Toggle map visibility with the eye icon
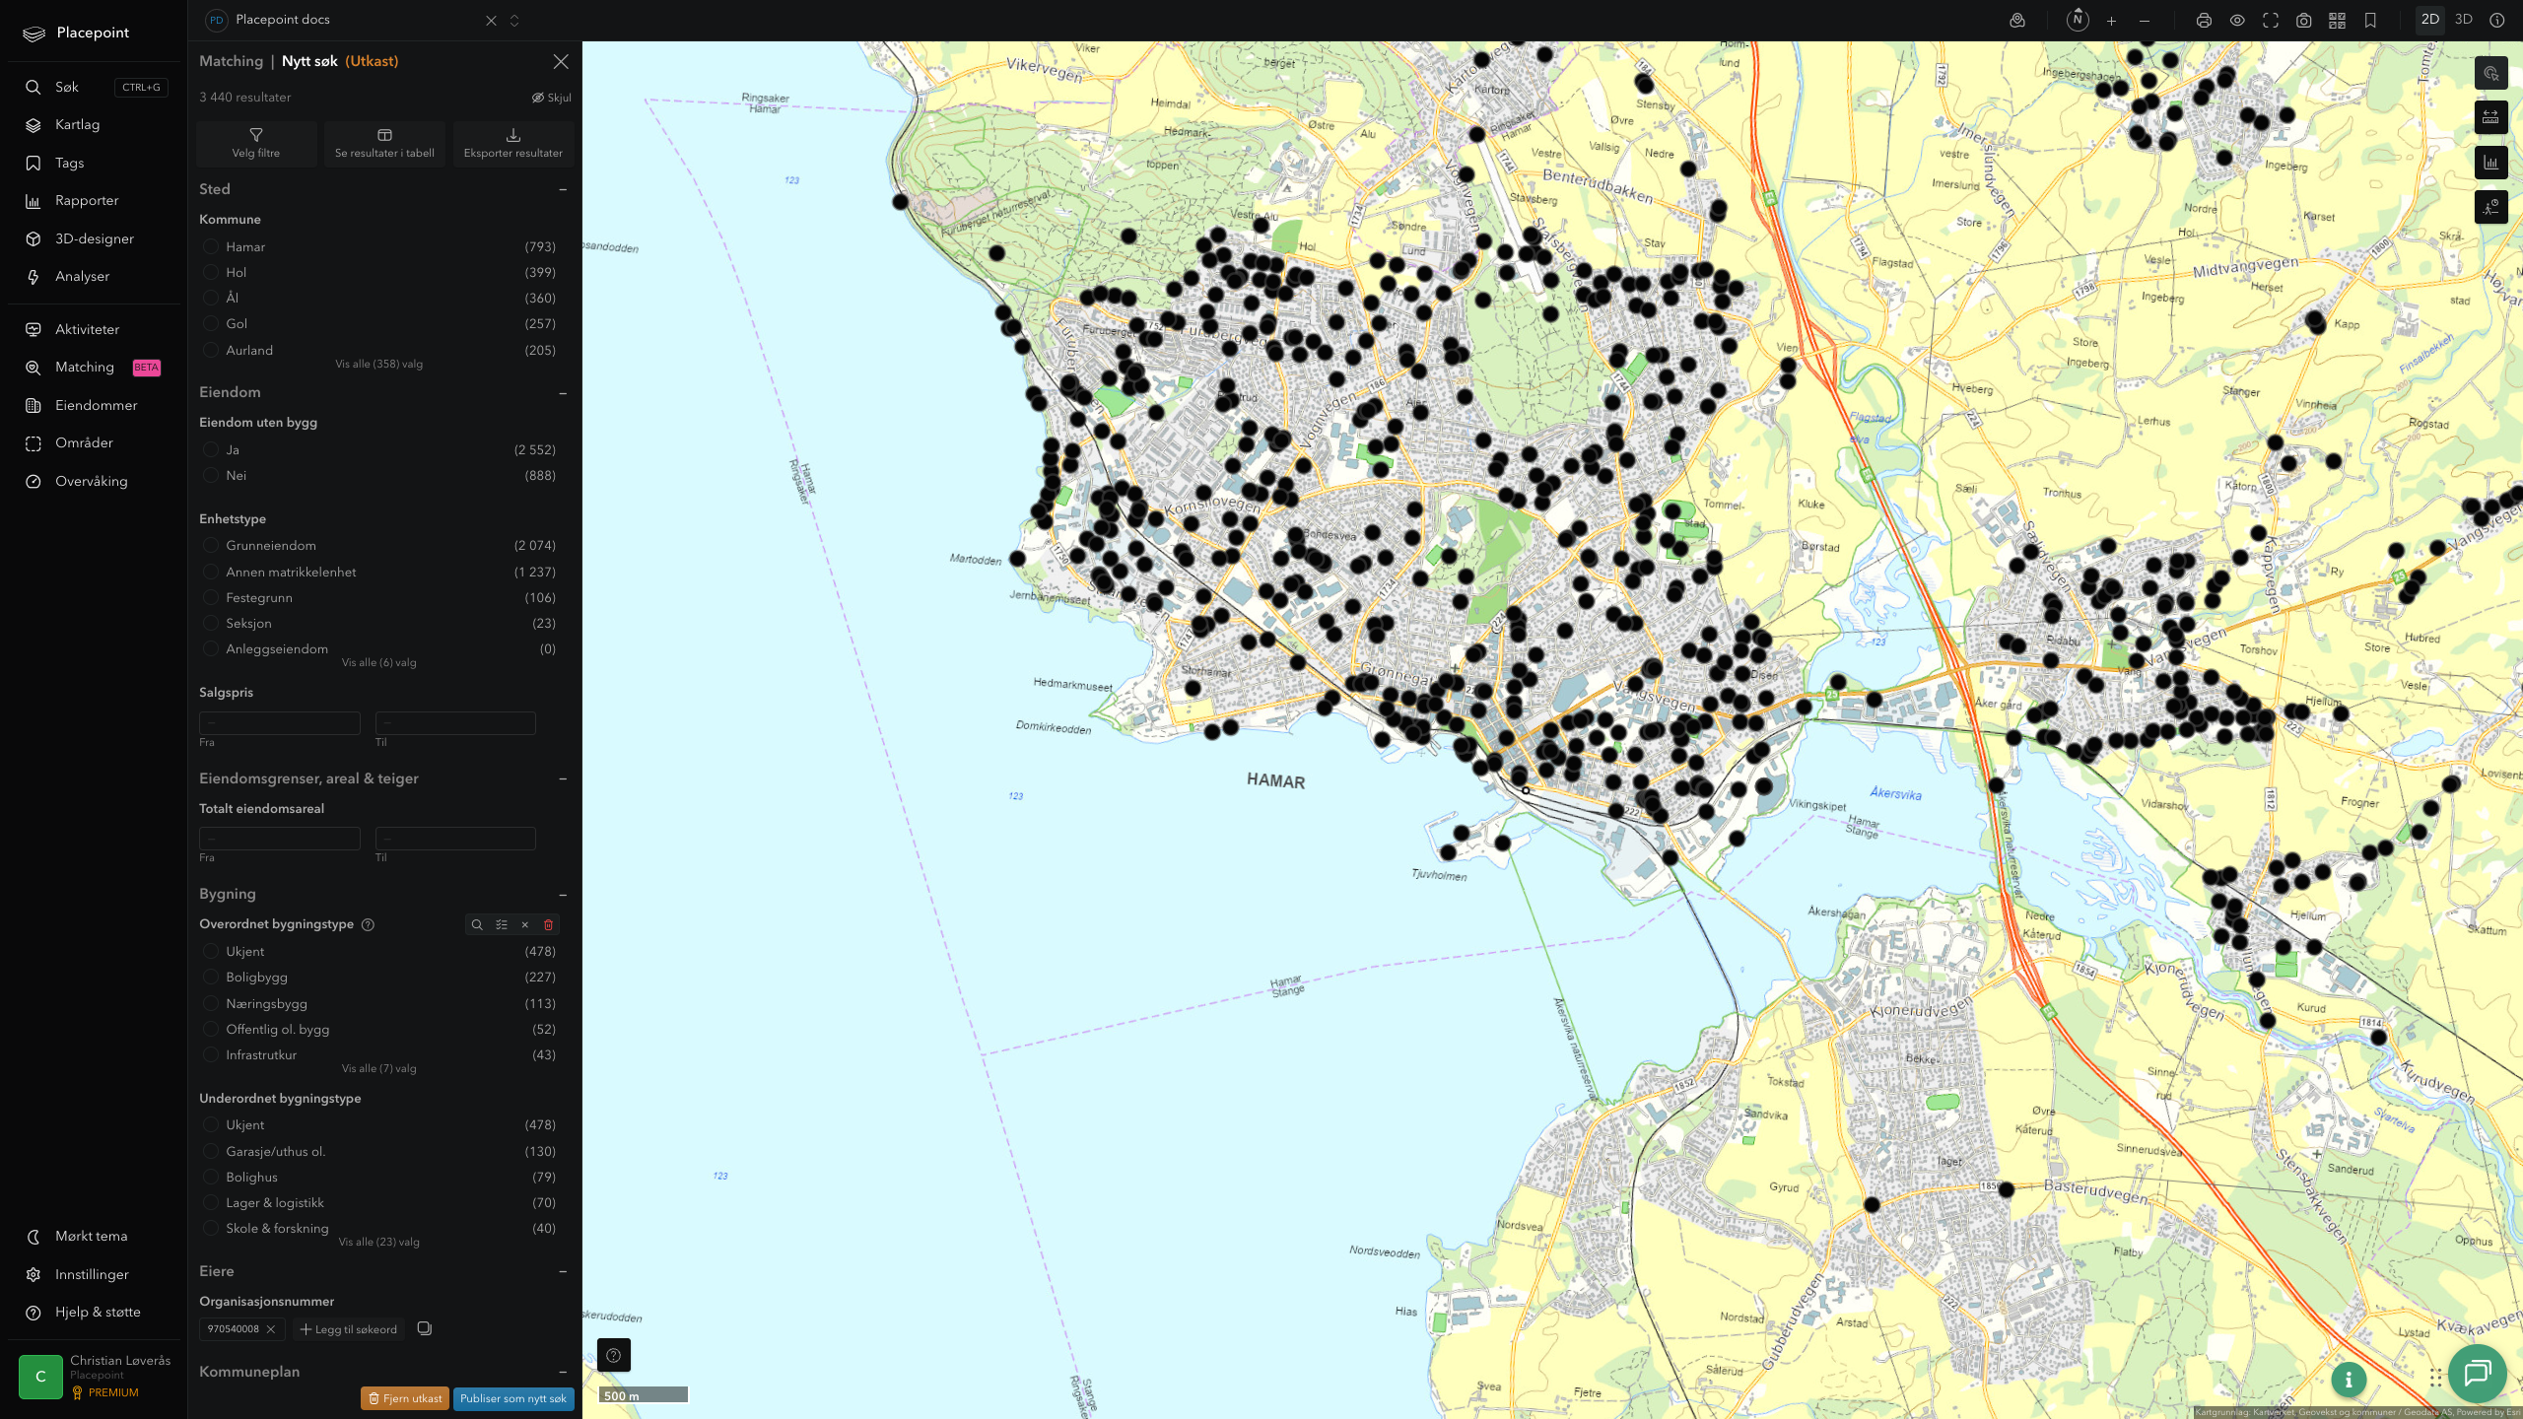Image resolution: width=2523 pixels, height=1419 pixels. click(2237, 21)
